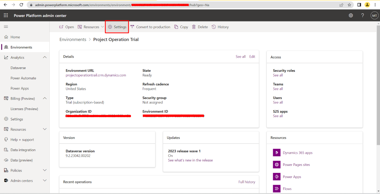Click the Flows tile icon
The height and width of the screenshot is (194, 380).
point(276,189)
